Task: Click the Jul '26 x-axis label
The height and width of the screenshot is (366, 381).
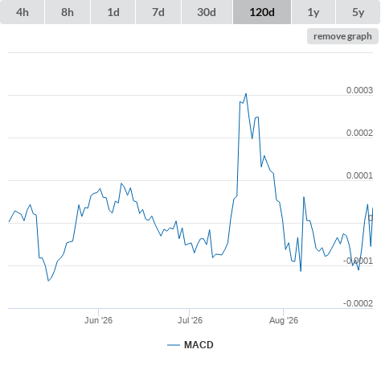Action: [x=190, y=320]
